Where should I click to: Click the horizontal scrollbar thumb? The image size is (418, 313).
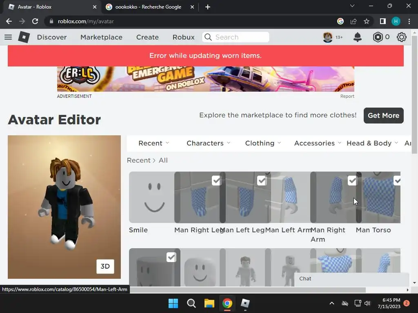(x=248, y=290)
